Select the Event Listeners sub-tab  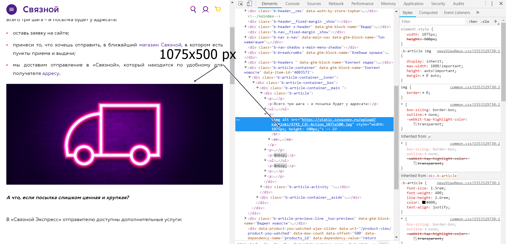(x=457, y=12)
